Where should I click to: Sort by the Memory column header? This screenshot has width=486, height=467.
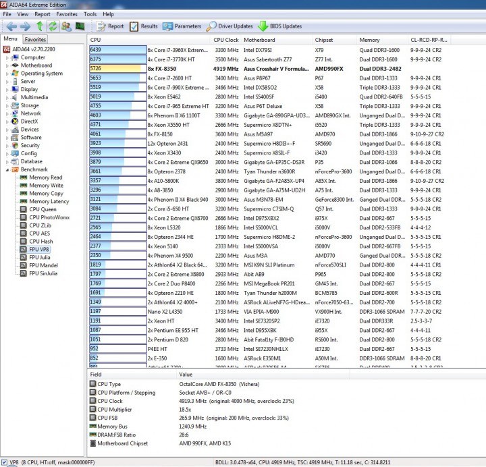click(x=383, y=40)
